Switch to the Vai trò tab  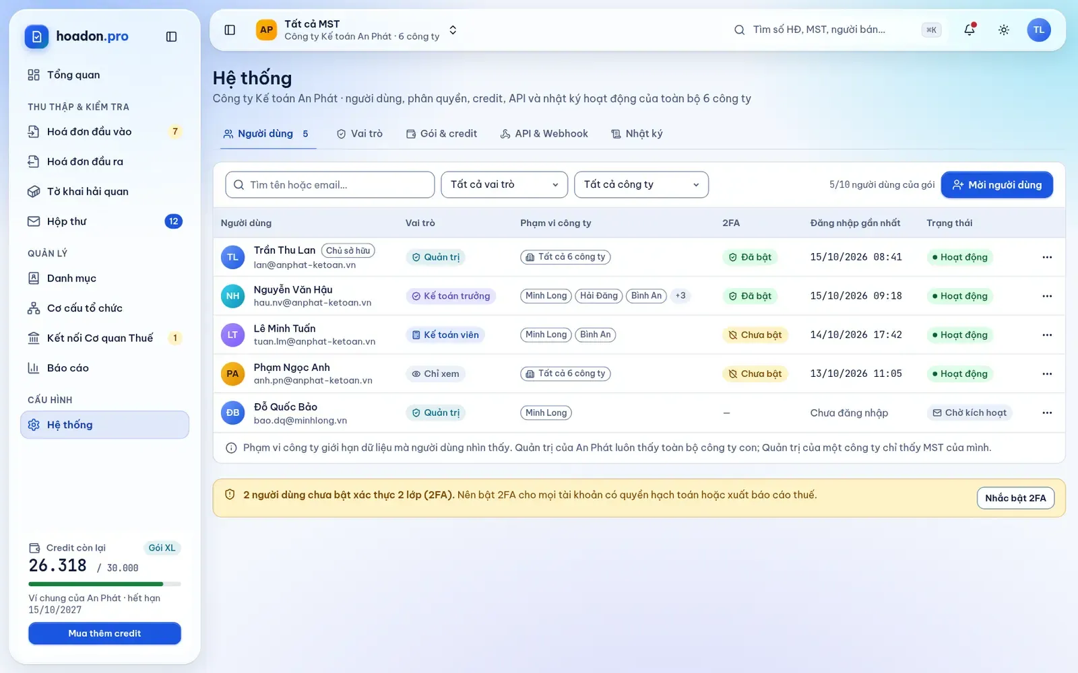pos(360,134)
